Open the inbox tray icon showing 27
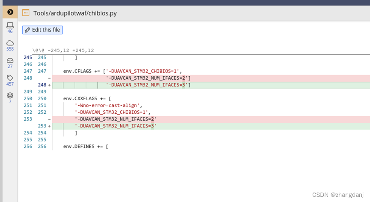This screenshot has height=202, width=370. click(10, 63)
